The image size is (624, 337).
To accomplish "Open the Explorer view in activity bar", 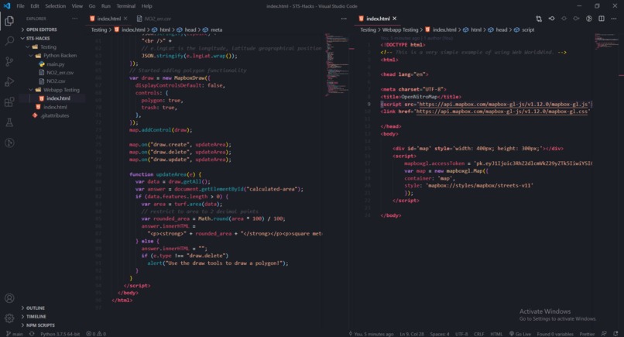I will [x=9, y=21].
